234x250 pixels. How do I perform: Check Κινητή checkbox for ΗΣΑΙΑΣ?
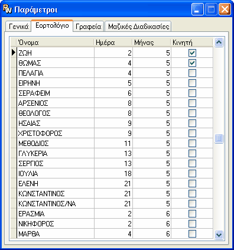pos(192,123)
